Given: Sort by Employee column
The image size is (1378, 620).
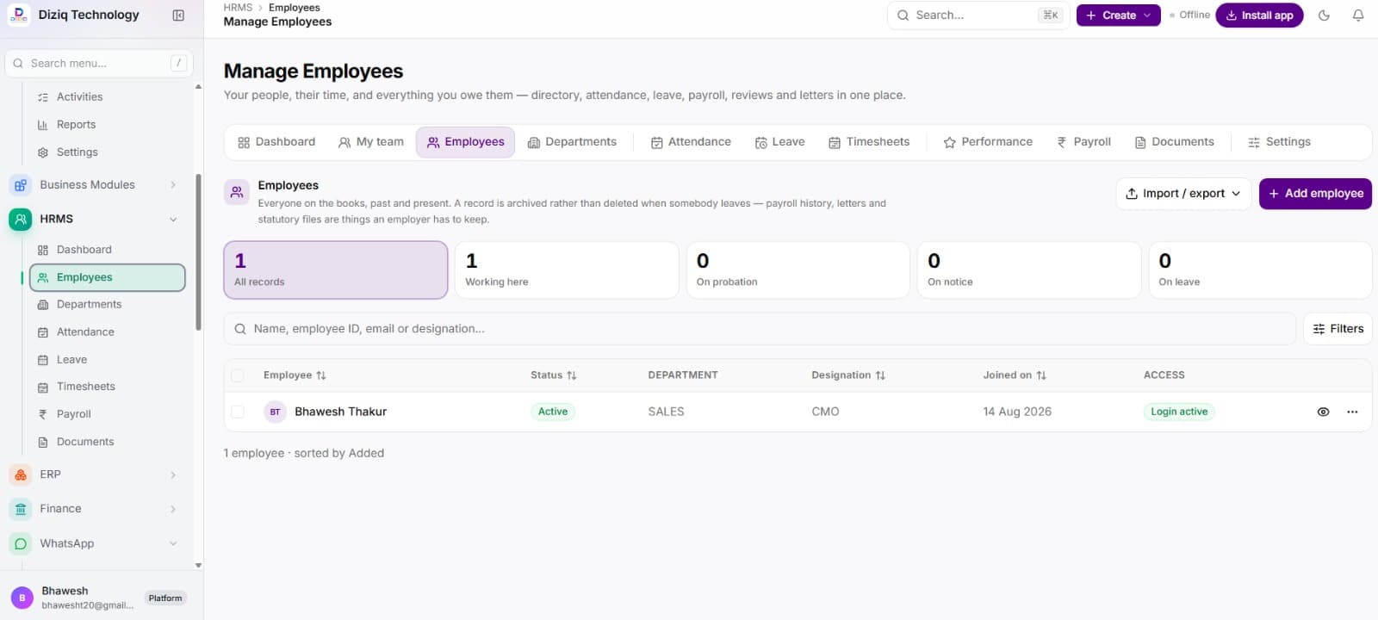Looking at the screenshot, I should 295,375.
